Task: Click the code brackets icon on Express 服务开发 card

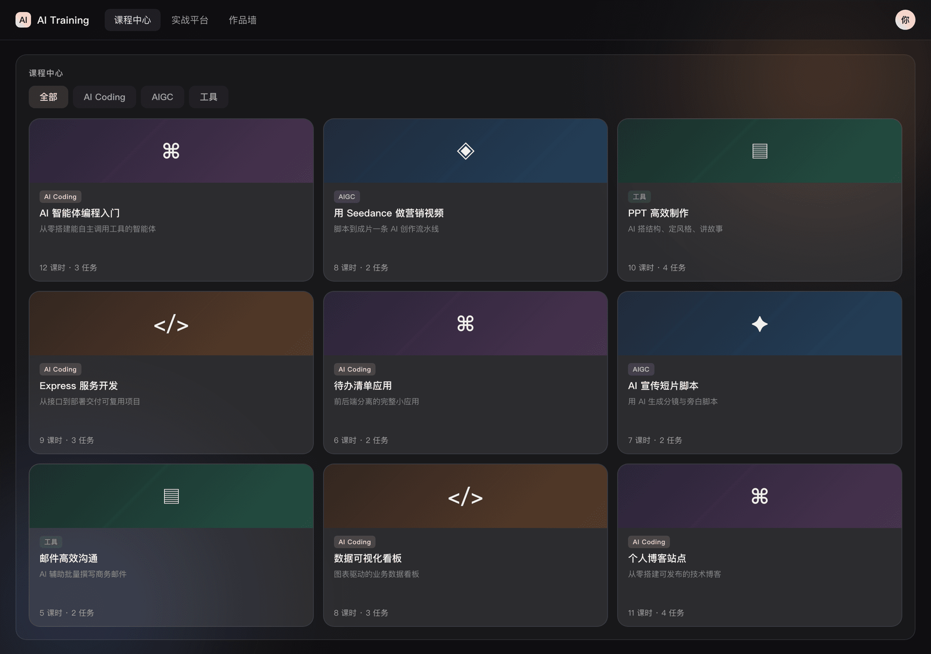Action: click(x=171, y=324)
